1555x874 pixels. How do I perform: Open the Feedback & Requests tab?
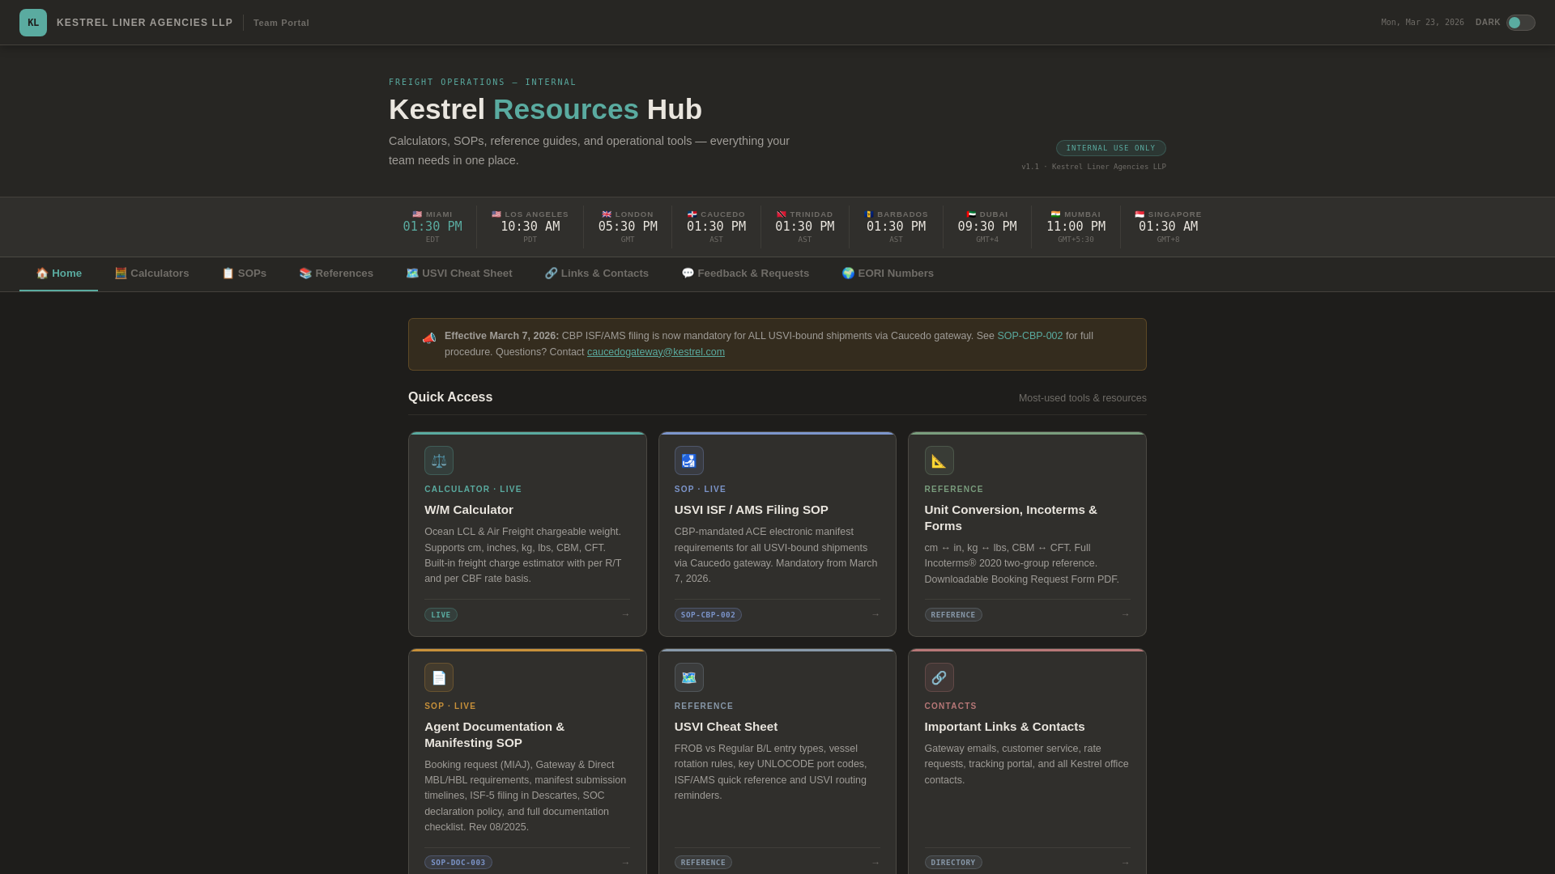[745, 274]
